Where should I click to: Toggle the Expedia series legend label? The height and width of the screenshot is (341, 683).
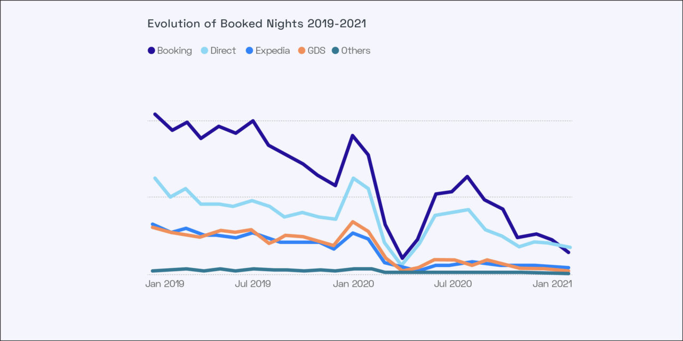coord(273,51)
